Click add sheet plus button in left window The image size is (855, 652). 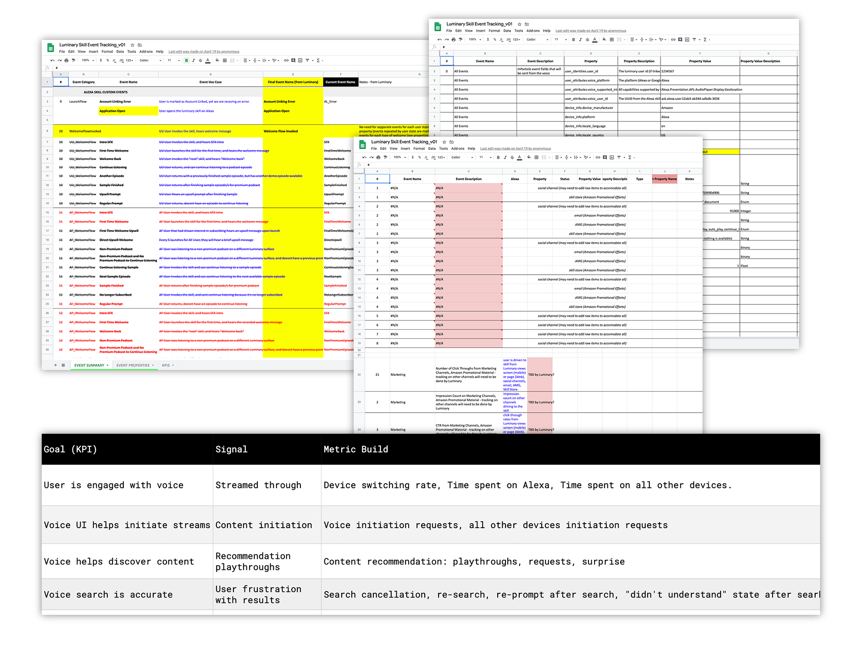tap(56, 365)
